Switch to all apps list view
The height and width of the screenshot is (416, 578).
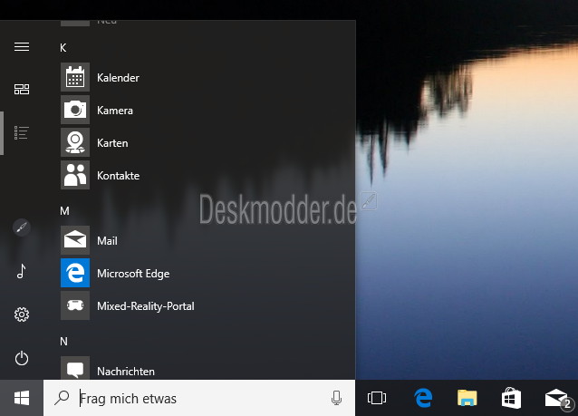(x=22, y=132)
